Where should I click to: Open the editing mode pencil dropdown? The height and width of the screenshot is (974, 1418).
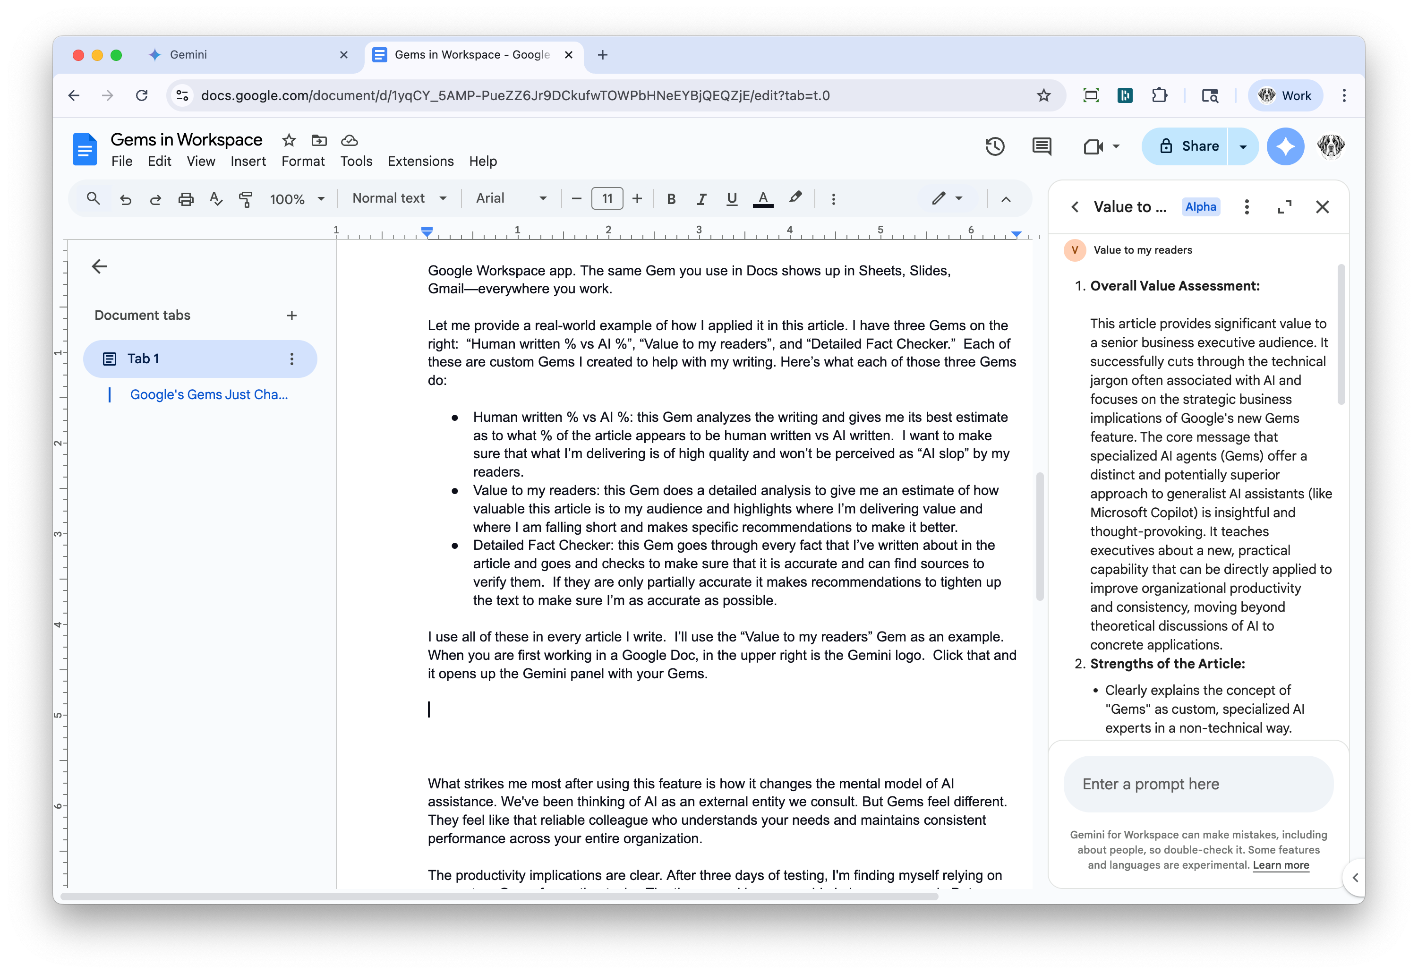click(947, 198)
